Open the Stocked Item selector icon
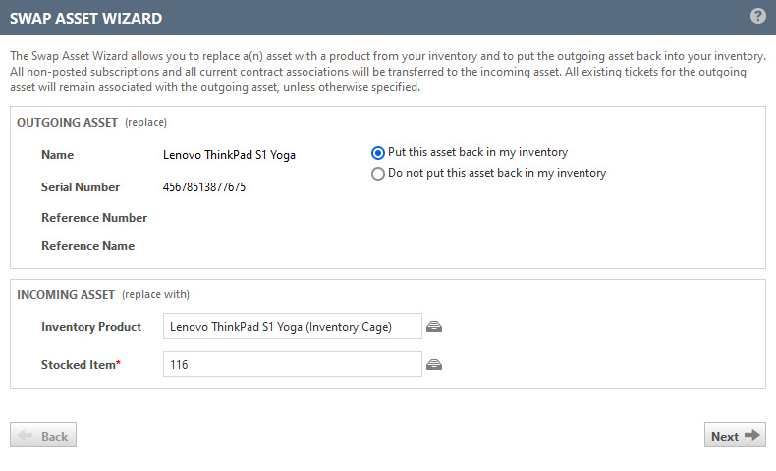This screenshot has height=471, width=776. (434, 365)
